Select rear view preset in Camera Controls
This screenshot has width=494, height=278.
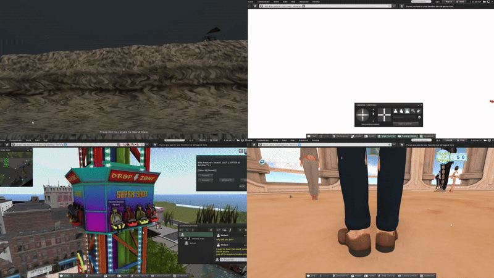point(407,111)
